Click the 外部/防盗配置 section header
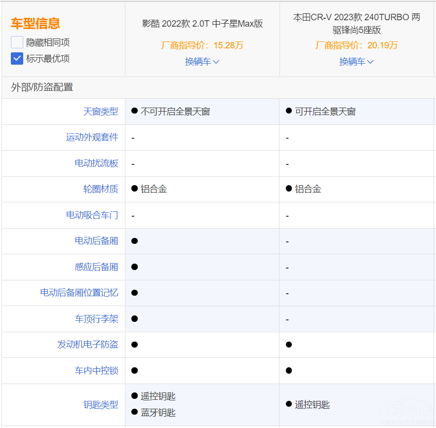This screenshot has height=428, width=436. (42, 87)
